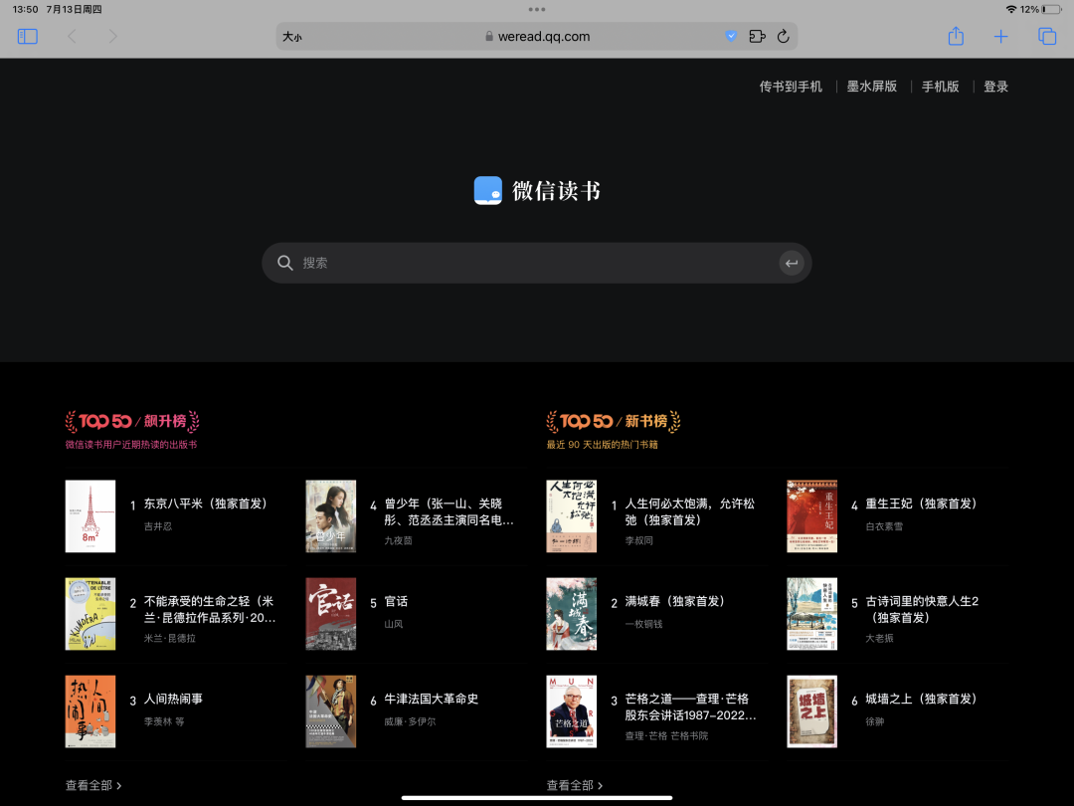The width and height of the screenshot is (1074, 806).
Task: Select title 东京八平米（独家首发）
Action: tap(206, 504)
